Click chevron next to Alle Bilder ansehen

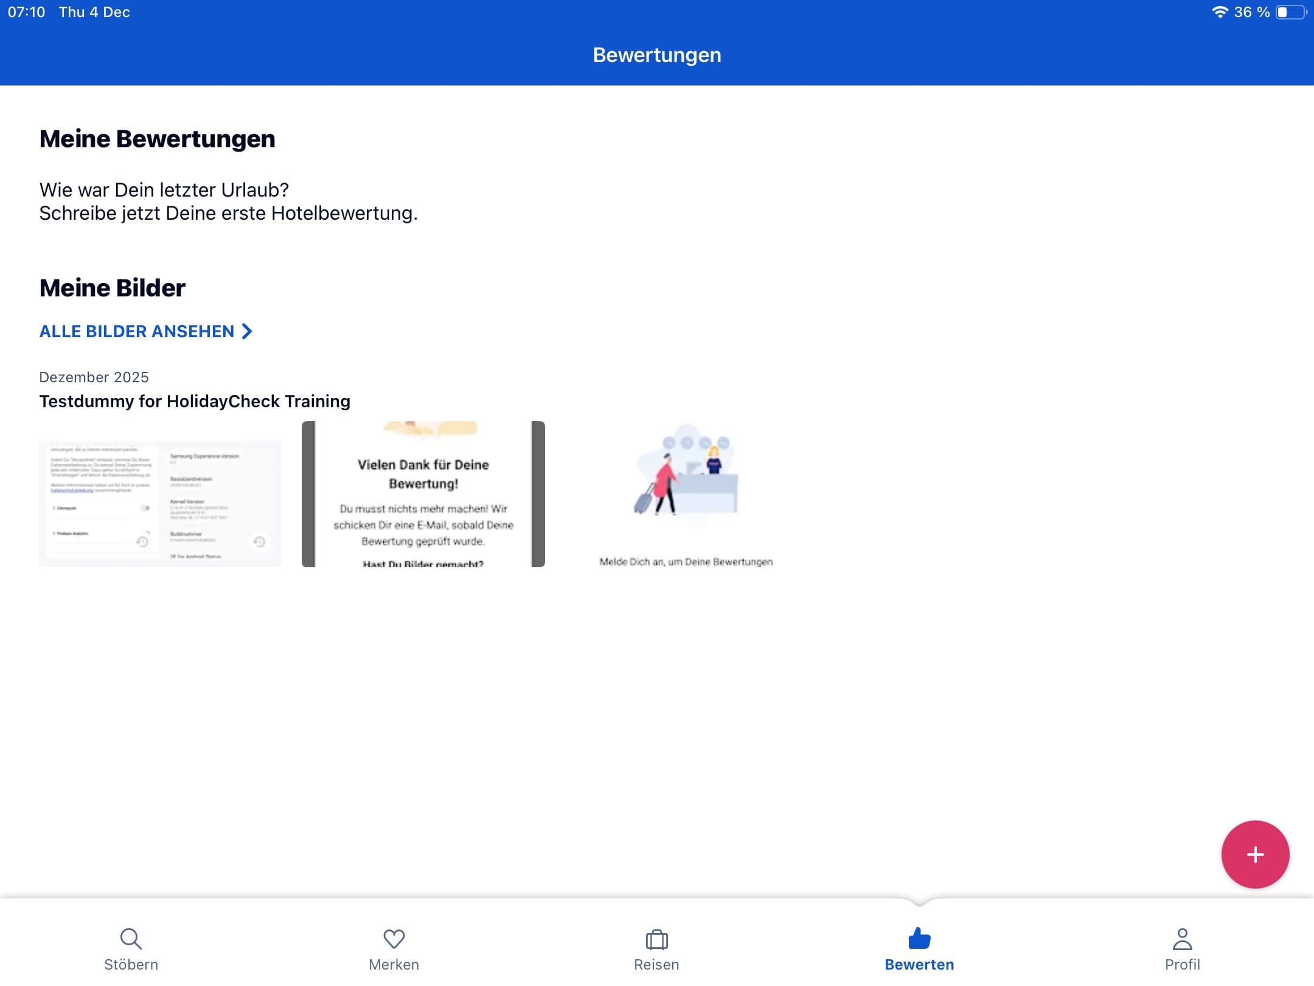pos(247,331)
